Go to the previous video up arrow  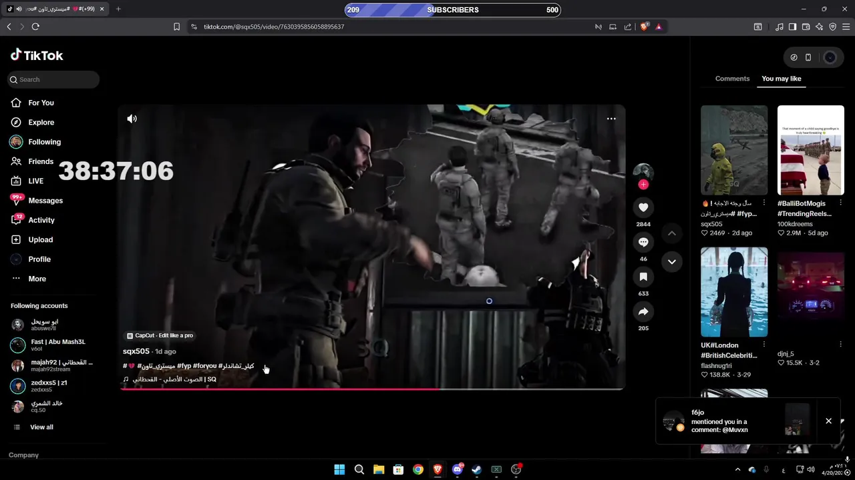(672, 233)
